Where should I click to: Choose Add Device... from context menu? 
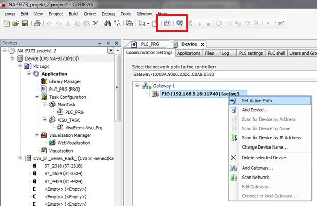coord(270,110)
